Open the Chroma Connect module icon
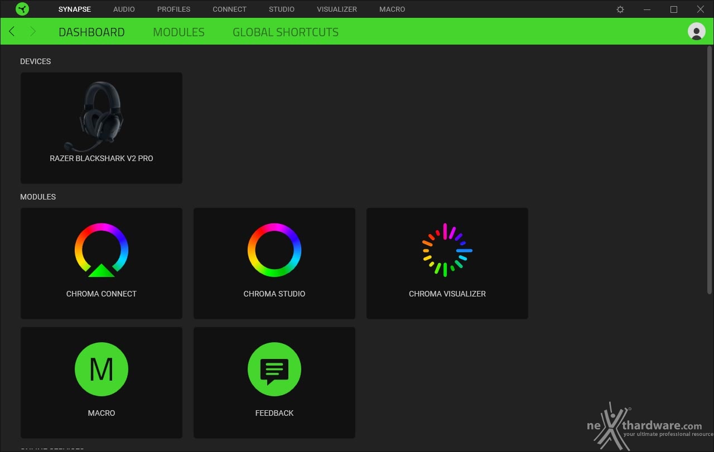Viewport: 714px width, 452px height. 102,250
